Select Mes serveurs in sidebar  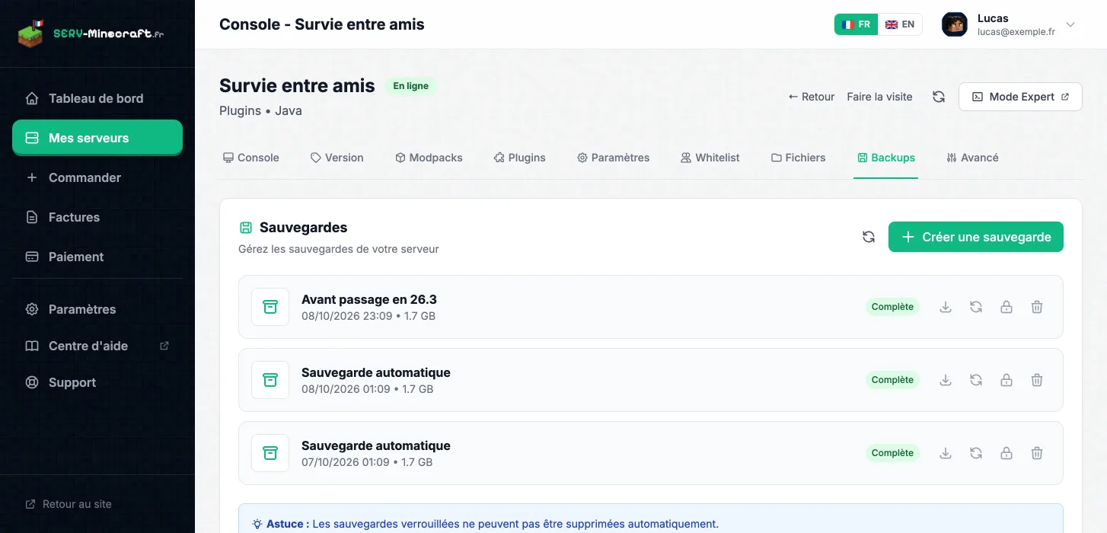coord(97,138)
